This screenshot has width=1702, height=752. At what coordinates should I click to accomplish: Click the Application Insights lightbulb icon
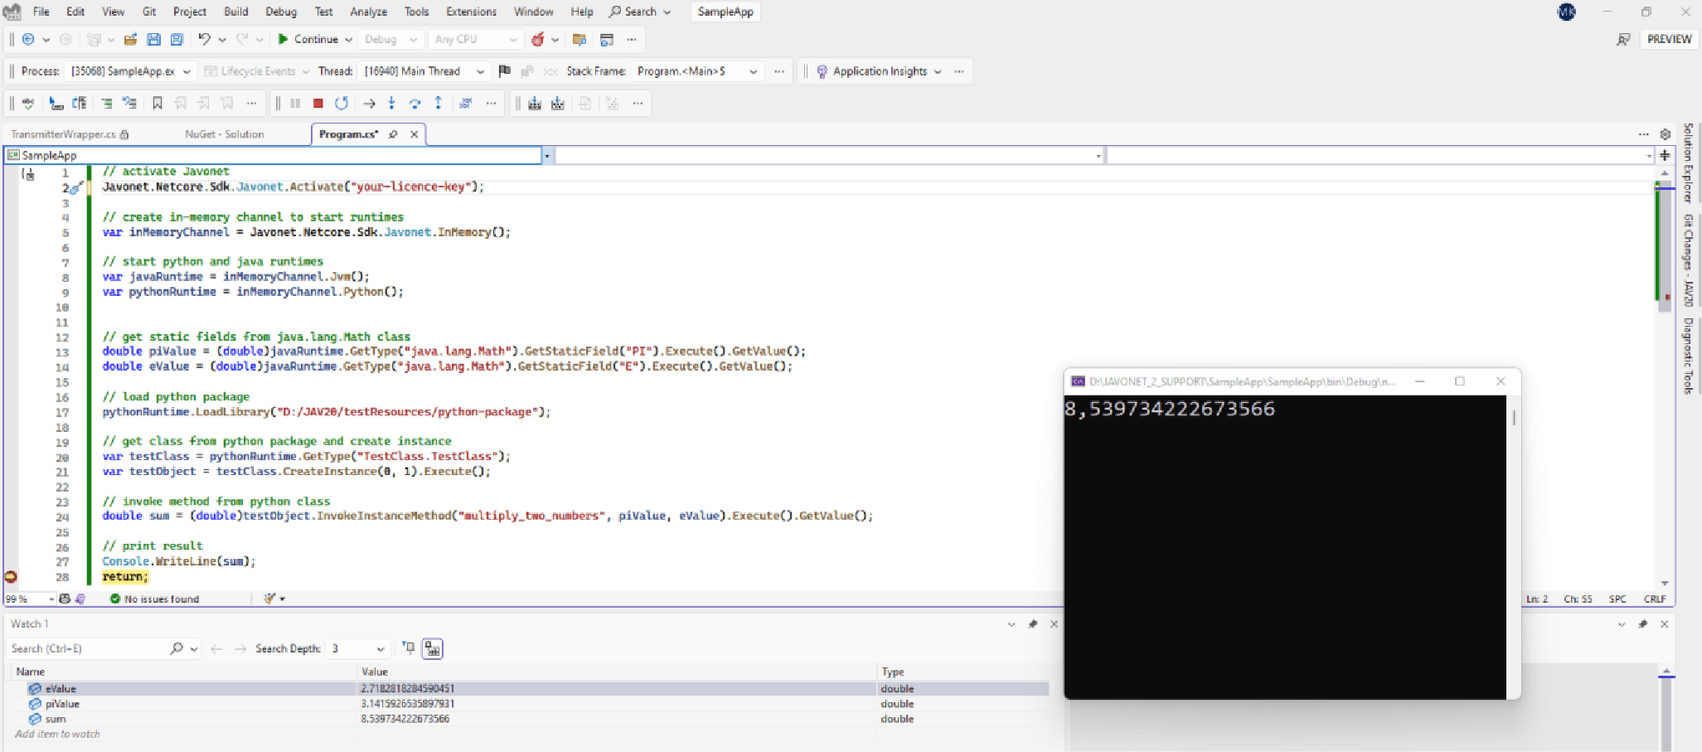822,71
